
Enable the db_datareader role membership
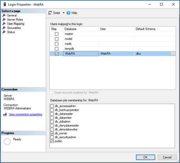tap(52, 114)
